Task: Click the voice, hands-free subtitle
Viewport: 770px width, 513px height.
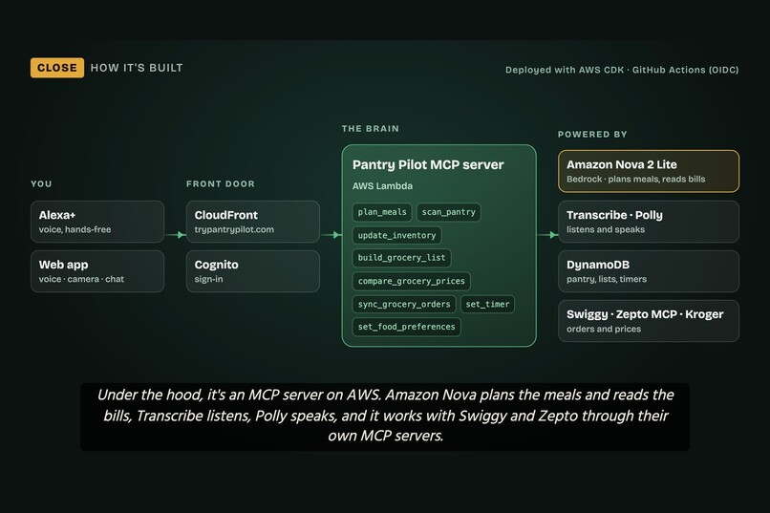Action: point(75,229)
